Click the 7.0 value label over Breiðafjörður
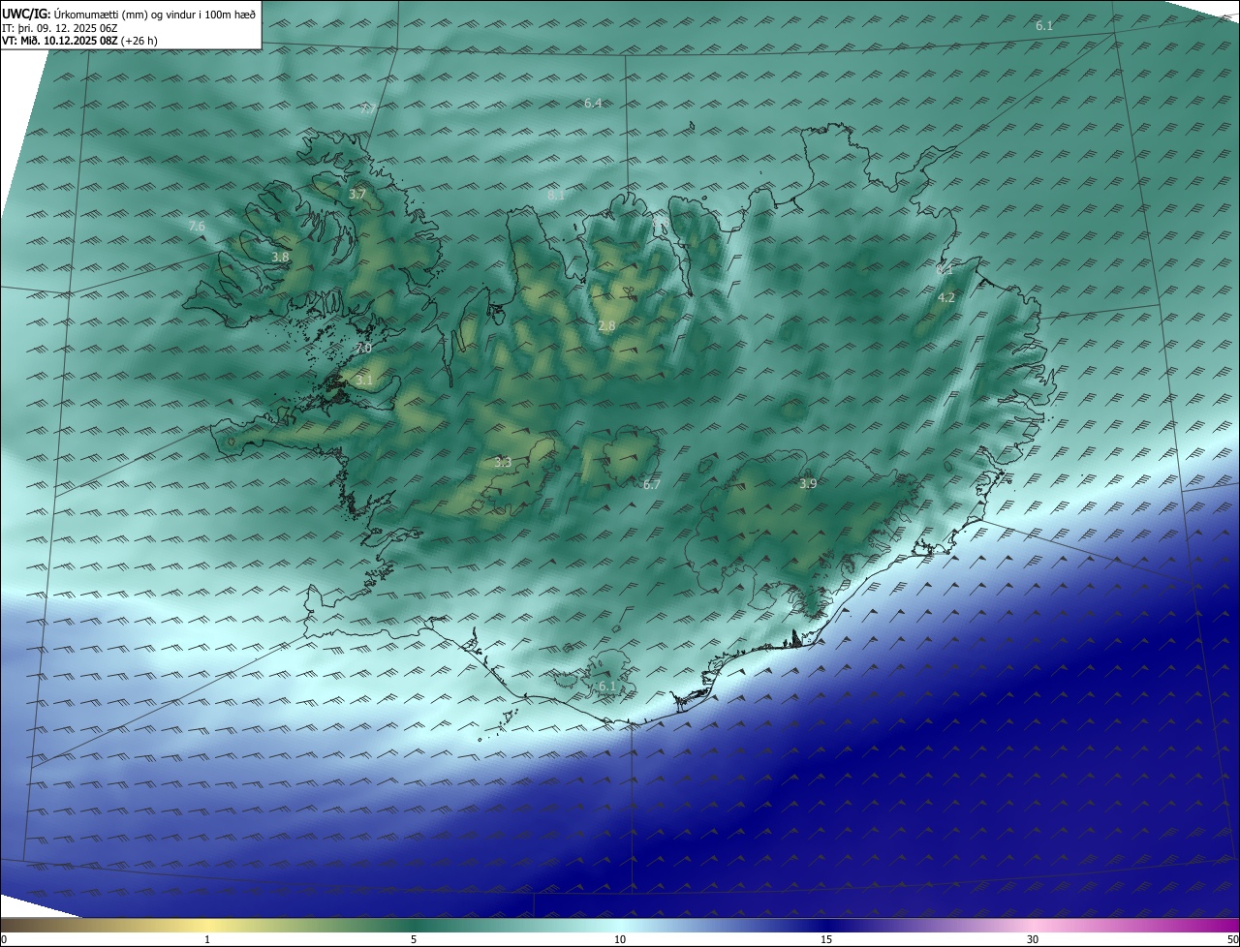Viewport: 1240px width, 947px height. pyautogui.click(x=363, y=348)
